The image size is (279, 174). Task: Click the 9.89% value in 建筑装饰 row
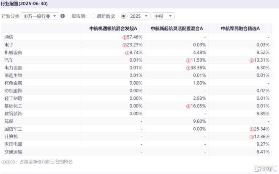point(263,114)
